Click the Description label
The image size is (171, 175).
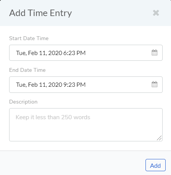point(23,102)
